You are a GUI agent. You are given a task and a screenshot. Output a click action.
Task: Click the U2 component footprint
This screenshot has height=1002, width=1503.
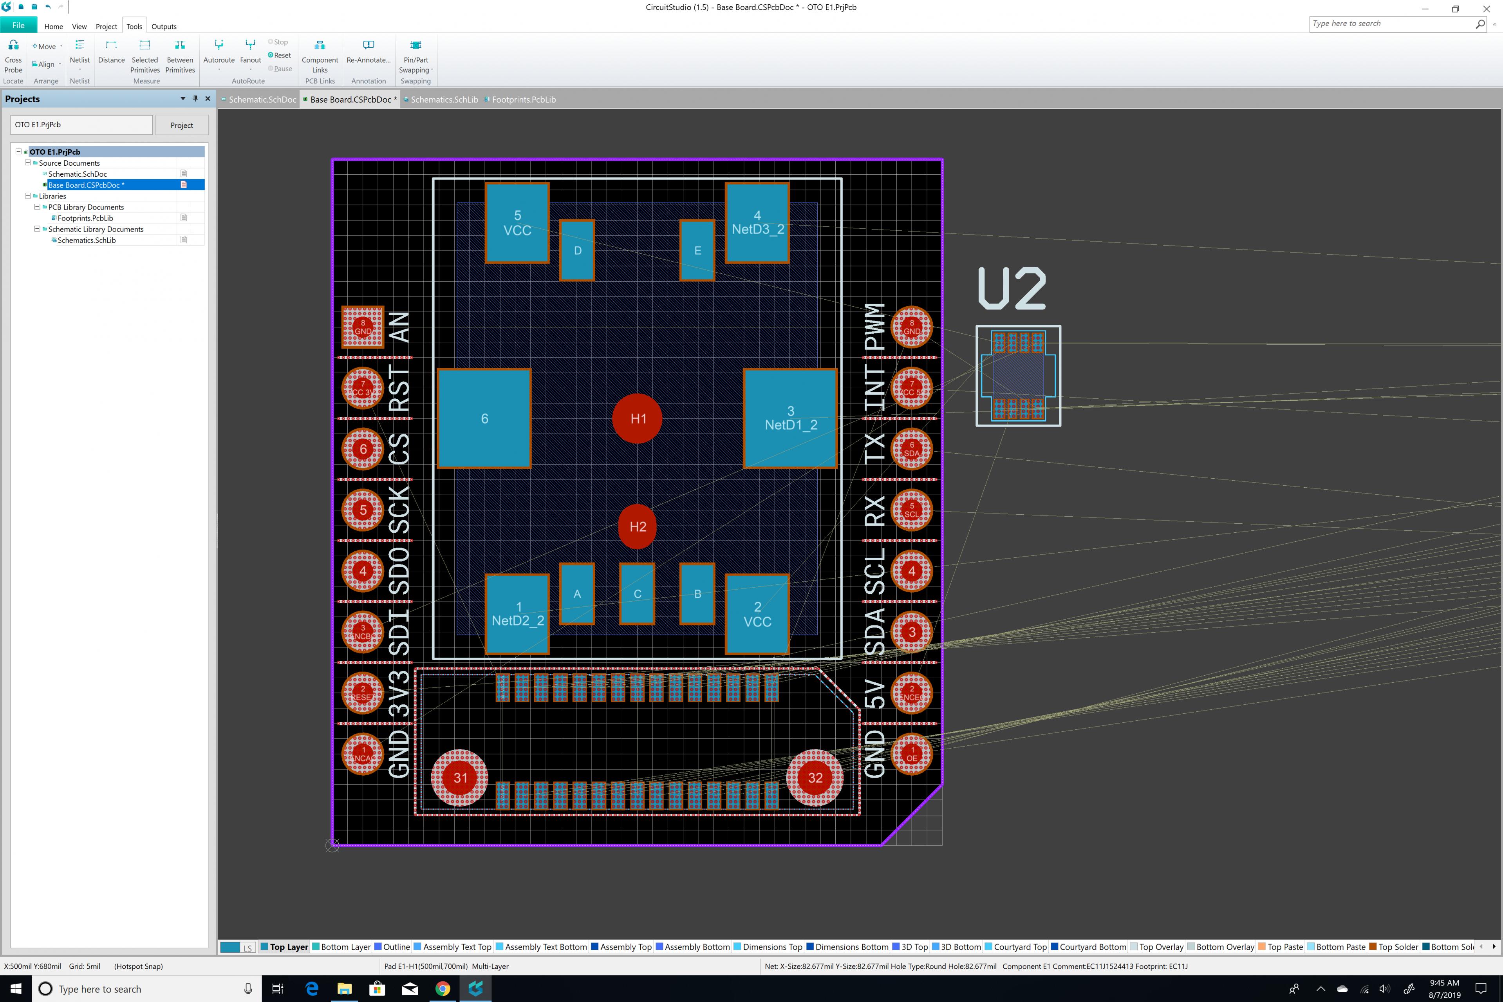(x=1018, y=376)
